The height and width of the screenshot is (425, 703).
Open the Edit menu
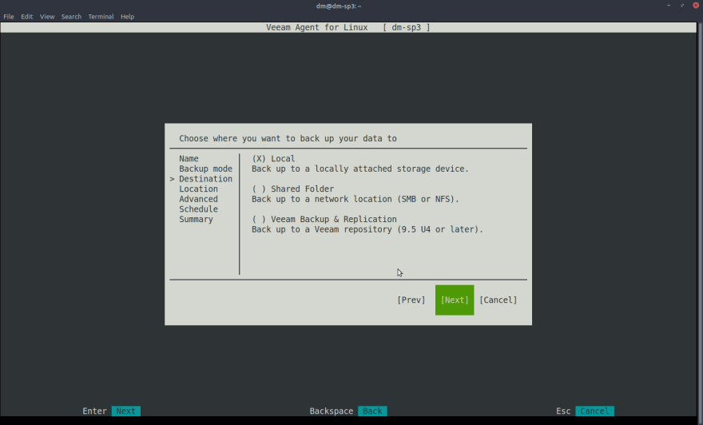(27, 17)
